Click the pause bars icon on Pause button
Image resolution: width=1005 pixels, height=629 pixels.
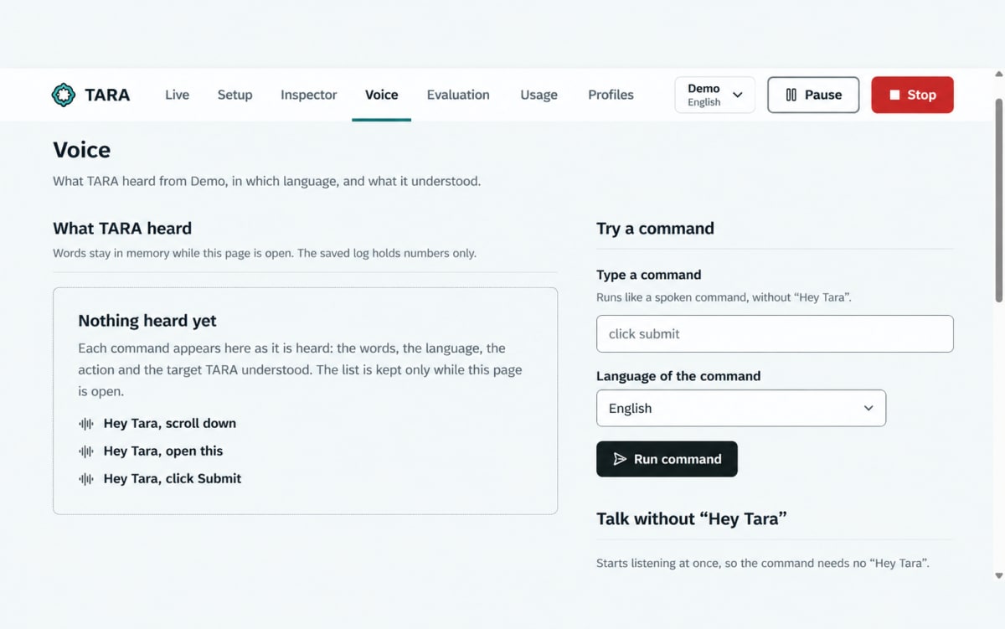tap(791, 95)
